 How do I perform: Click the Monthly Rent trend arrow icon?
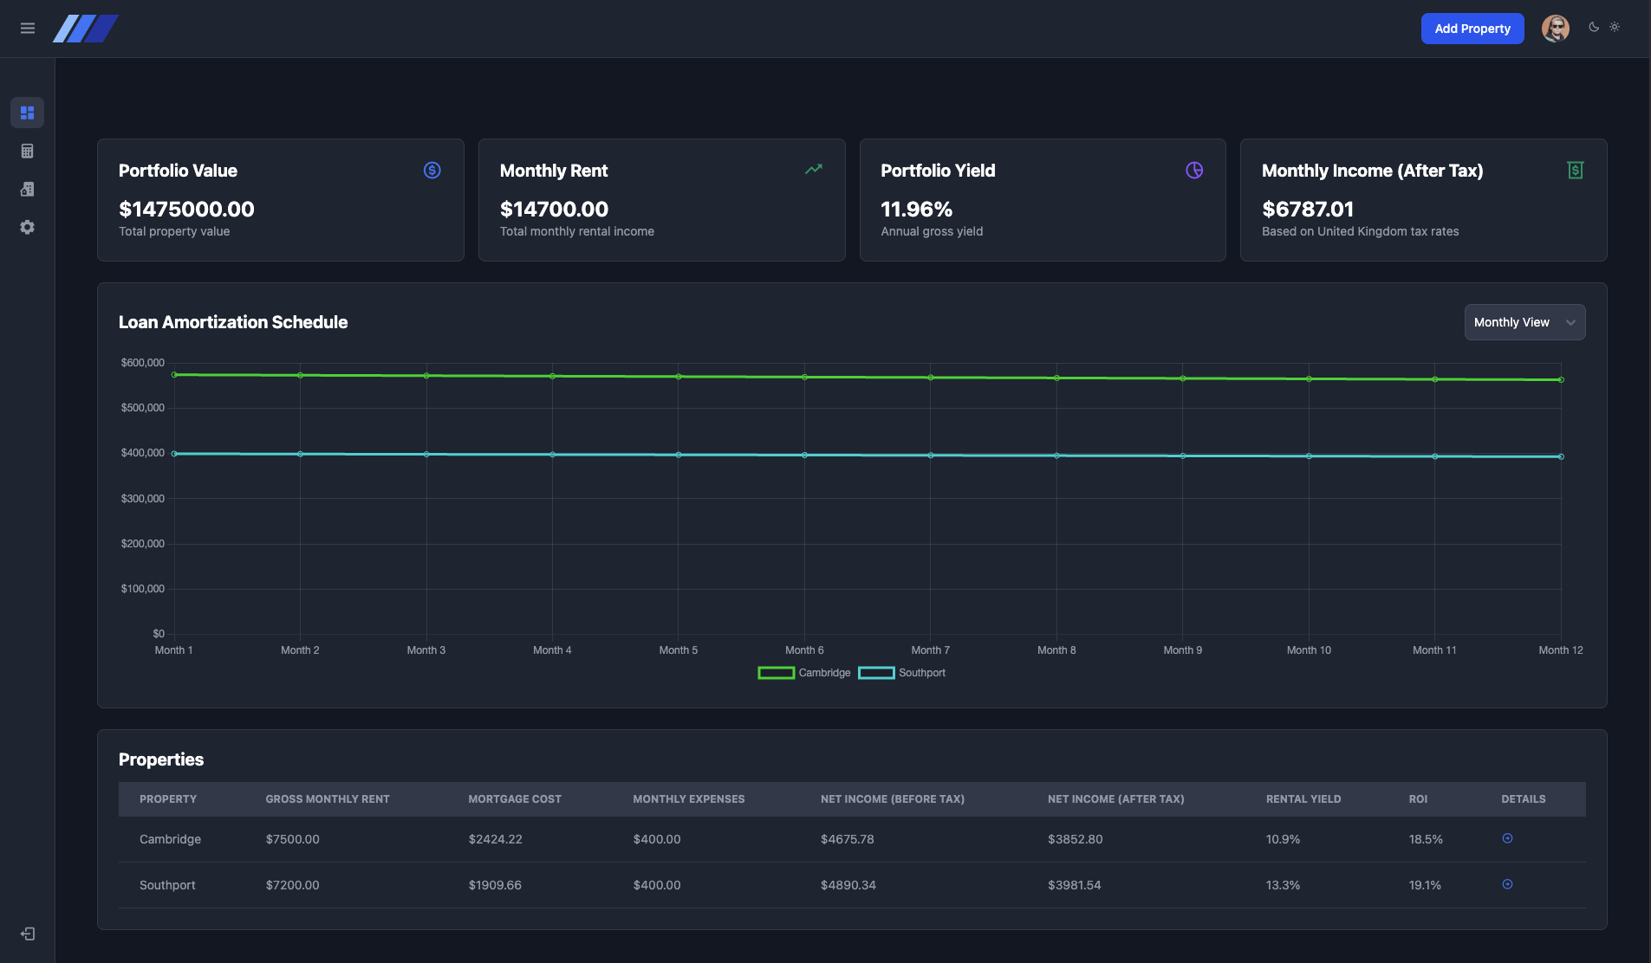click(813, 170)
